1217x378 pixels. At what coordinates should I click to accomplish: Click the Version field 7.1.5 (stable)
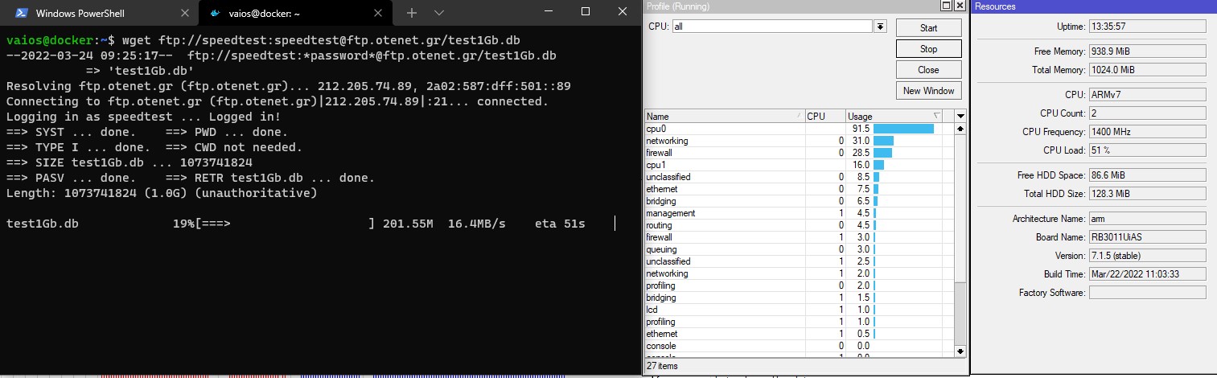(1147, 256)
